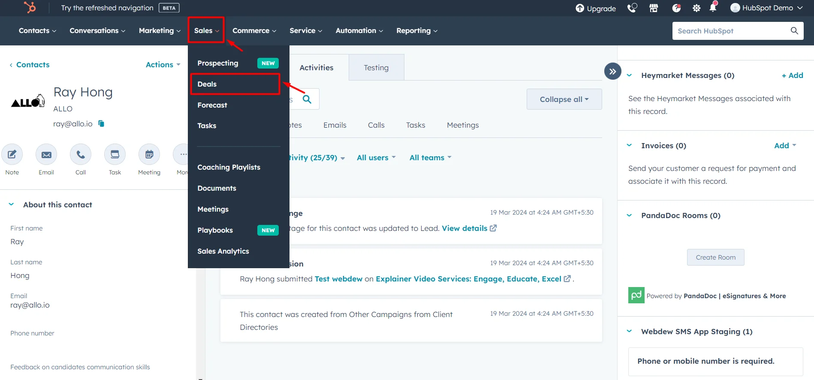Image resolution: width=814 pixels, height=380 pixels.
Task: Click the Call action icon
Action: (81, 154)
